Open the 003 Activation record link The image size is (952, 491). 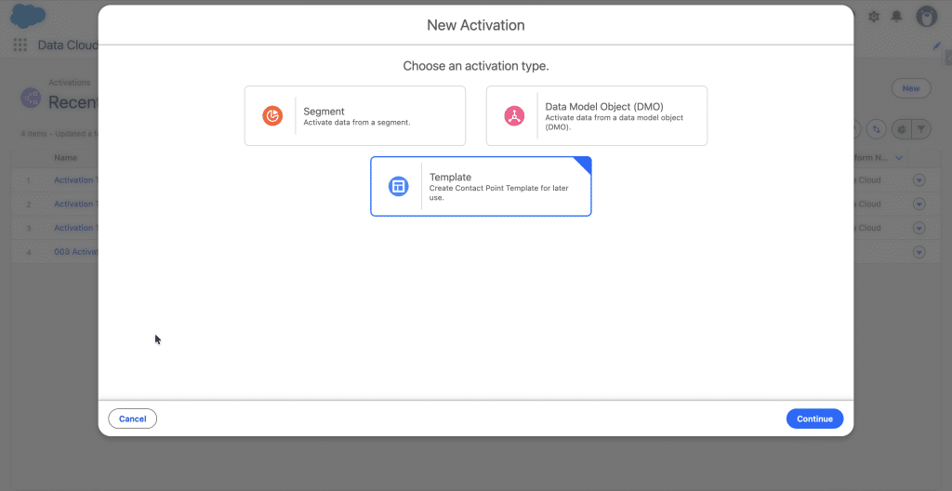pos(75,252)
